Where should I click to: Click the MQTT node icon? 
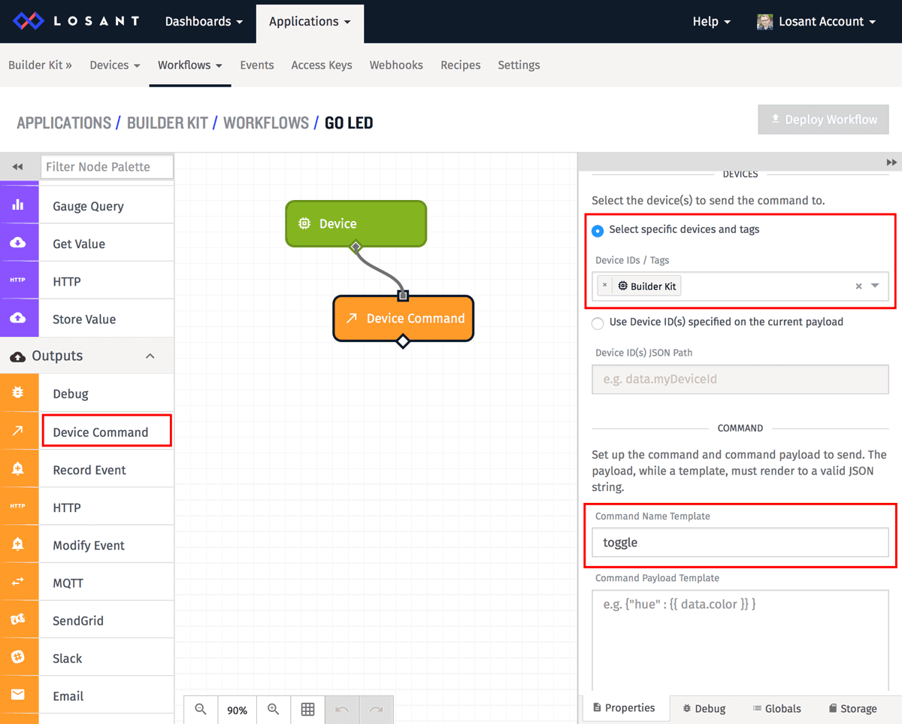tap(19, 582)
